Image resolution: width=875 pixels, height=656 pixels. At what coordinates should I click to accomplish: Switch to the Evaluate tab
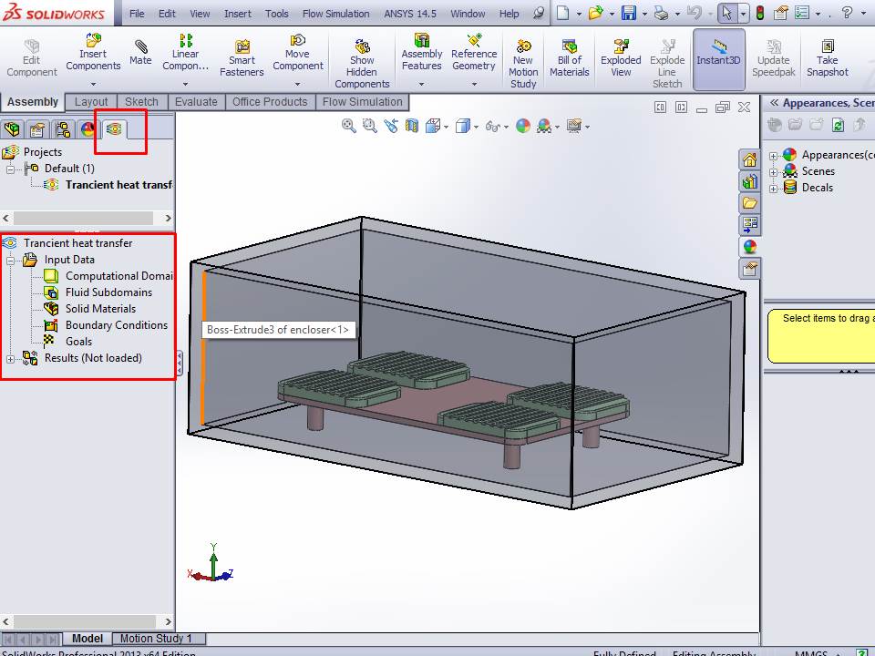tap(194, 102)
